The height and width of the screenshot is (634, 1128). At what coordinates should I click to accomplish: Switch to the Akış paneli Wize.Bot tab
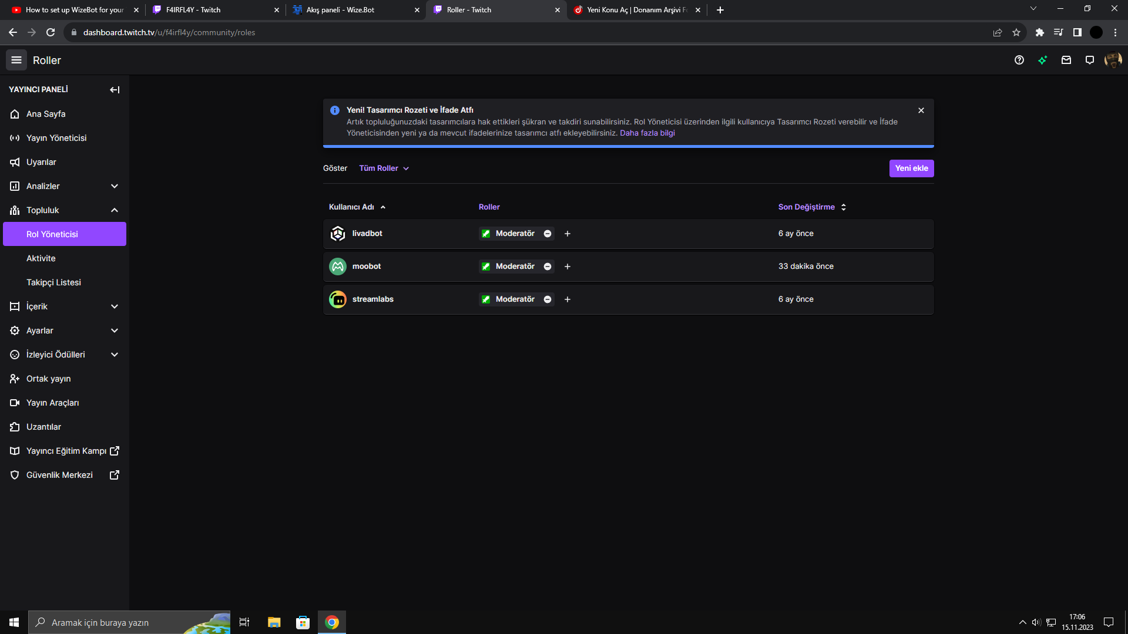click(355, 10)
